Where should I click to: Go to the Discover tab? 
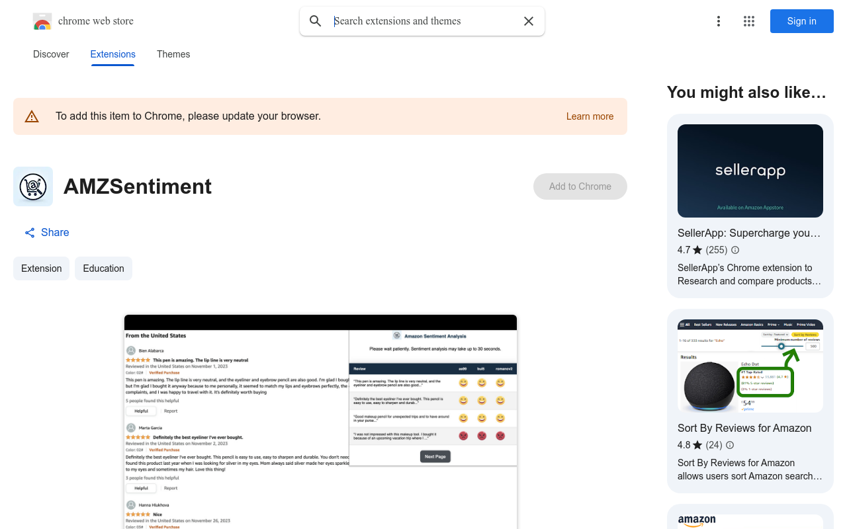click(51, 54)
